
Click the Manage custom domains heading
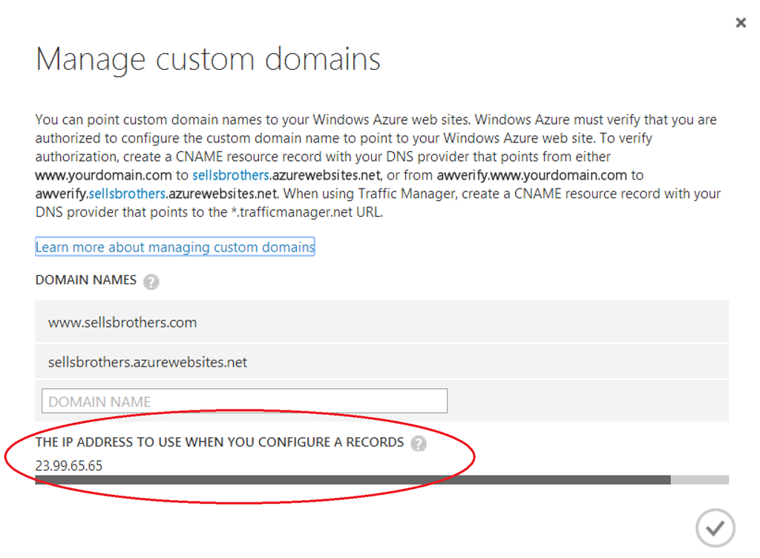click(x=208, y=59)
